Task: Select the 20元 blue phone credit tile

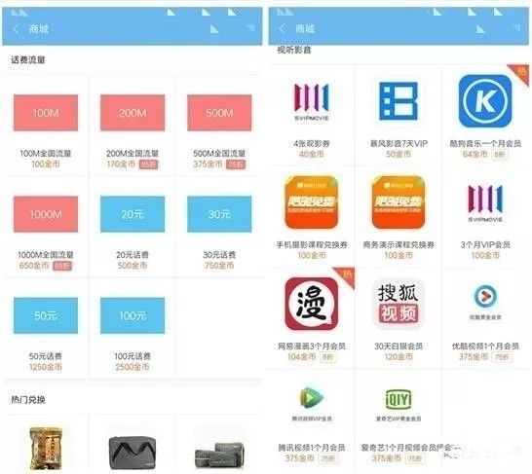Action: point(133,214)
